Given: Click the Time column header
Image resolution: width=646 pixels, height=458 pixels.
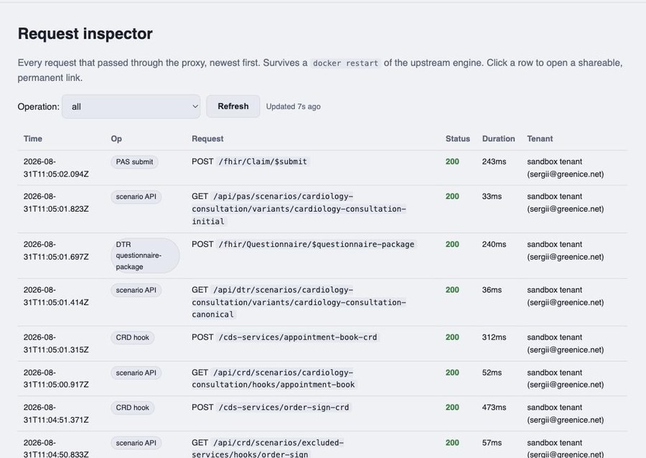Looking at the screenshot, I should coord(32,139).
